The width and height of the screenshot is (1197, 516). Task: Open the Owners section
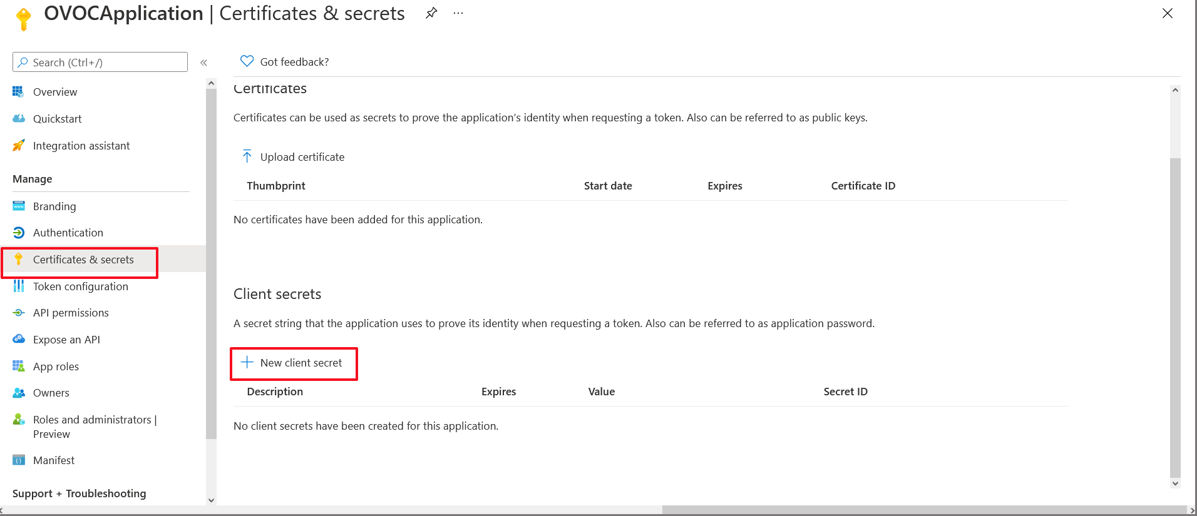(x=51, y=393)
